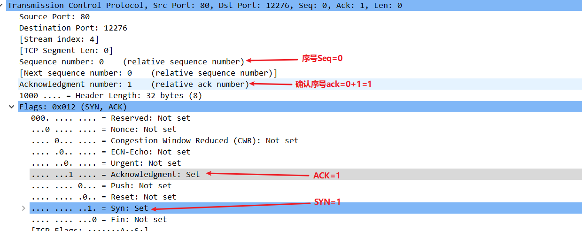The image size is (582, 231).
Task: Select the ECN-Echo: Not set flag
Action: (111, 152)
